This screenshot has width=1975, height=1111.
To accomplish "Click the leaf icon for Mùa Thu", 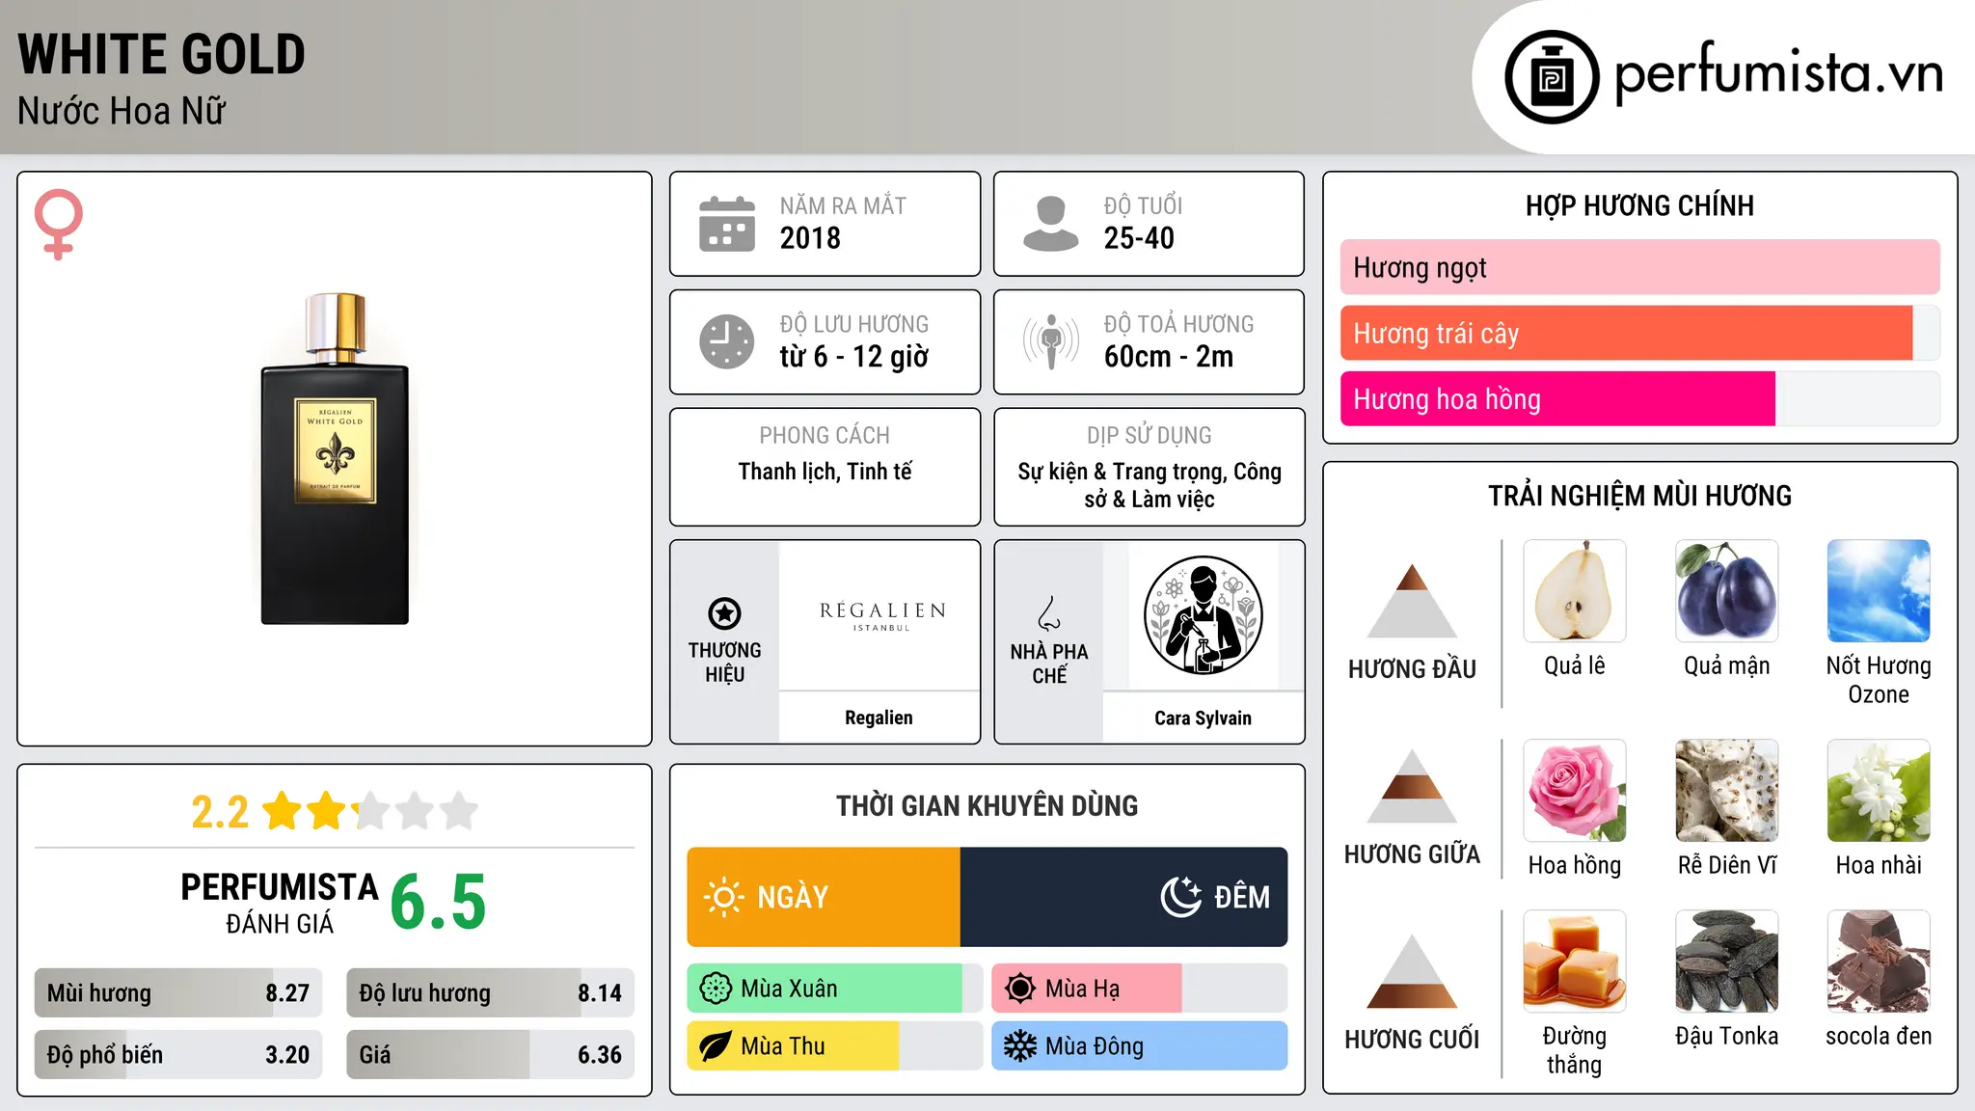I will [716, 1046].
